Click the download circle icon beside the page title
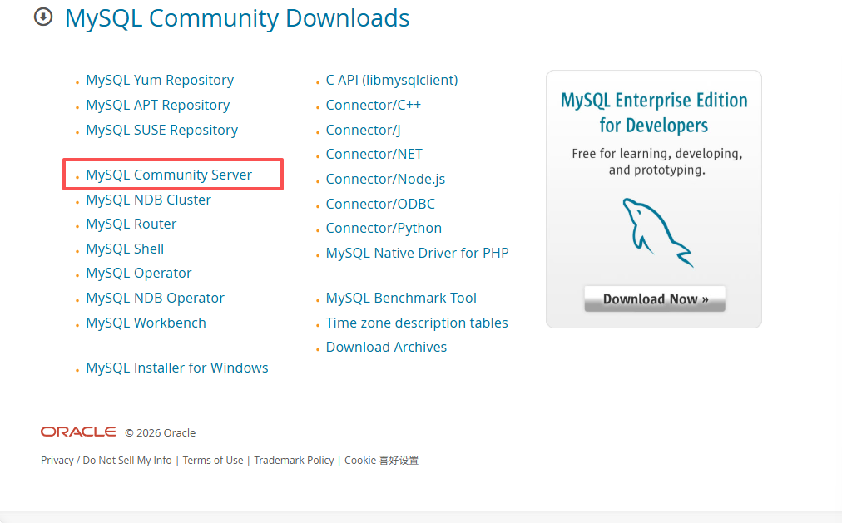The height and width of the screenshot is (523, 842). (43, 17)
